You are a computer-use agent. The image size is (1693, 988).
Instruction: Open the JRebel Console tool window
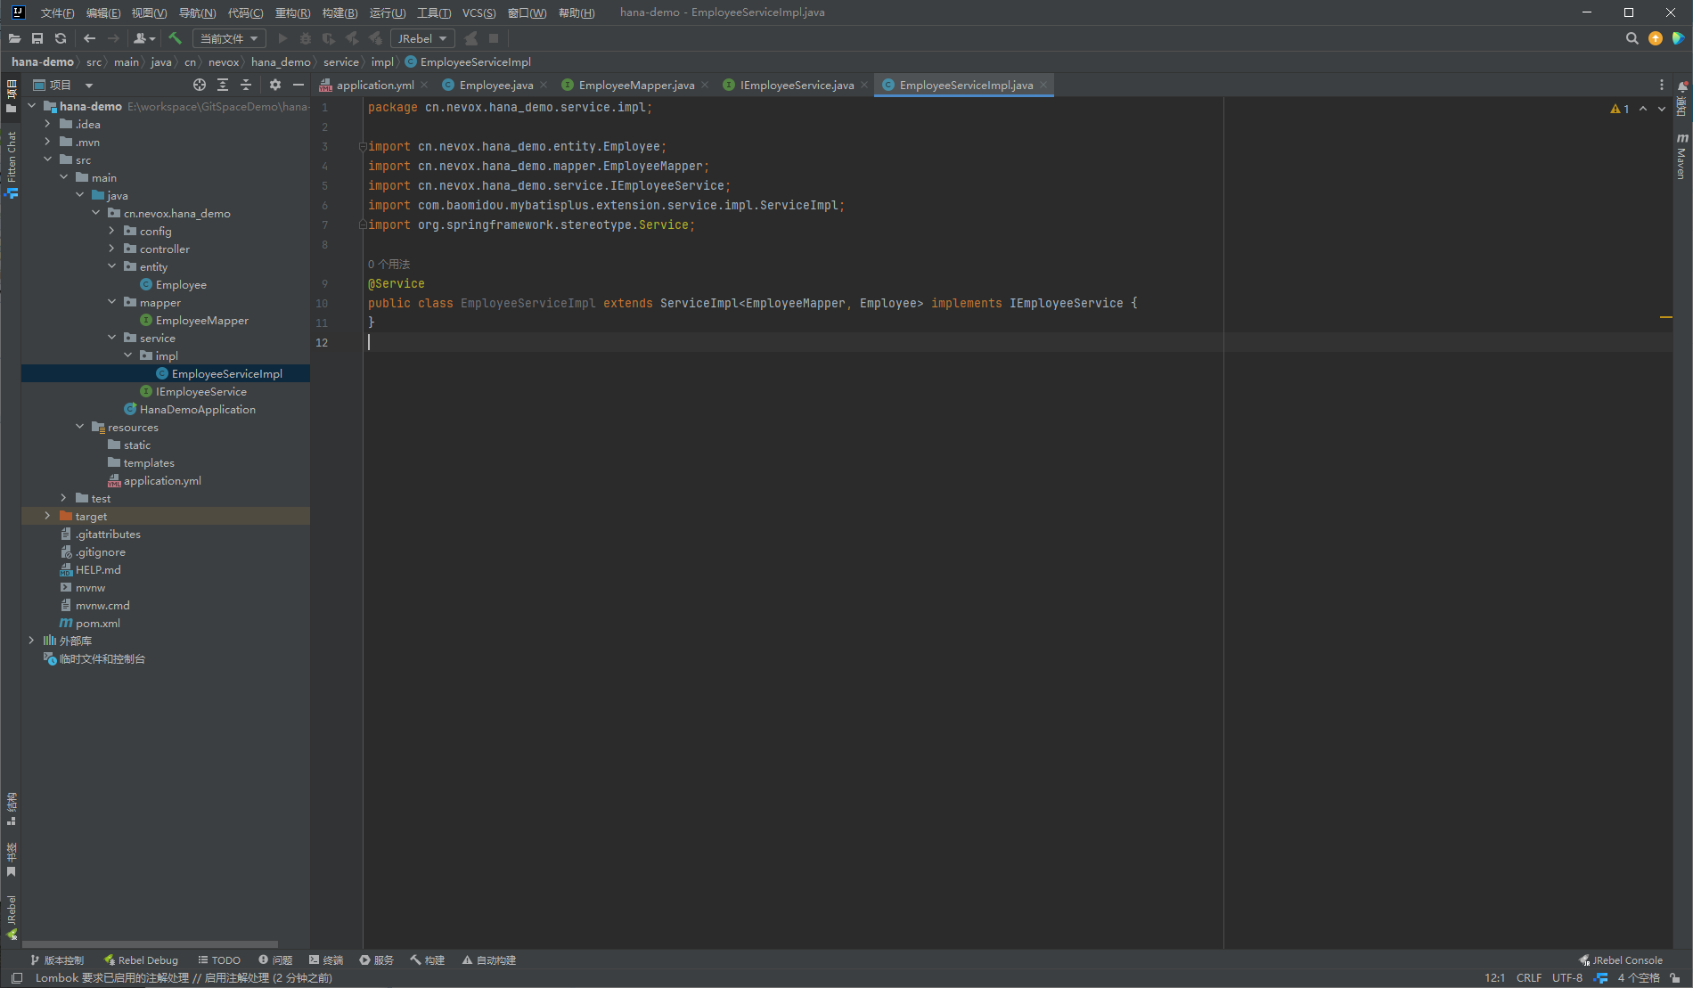click(x=1621, y=960)
